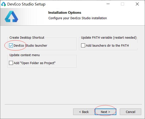Uncheck the DevEco Studio launcher checkbox
Image resolution: width=145 pixels, height=119 pixels.
(11, 45)
